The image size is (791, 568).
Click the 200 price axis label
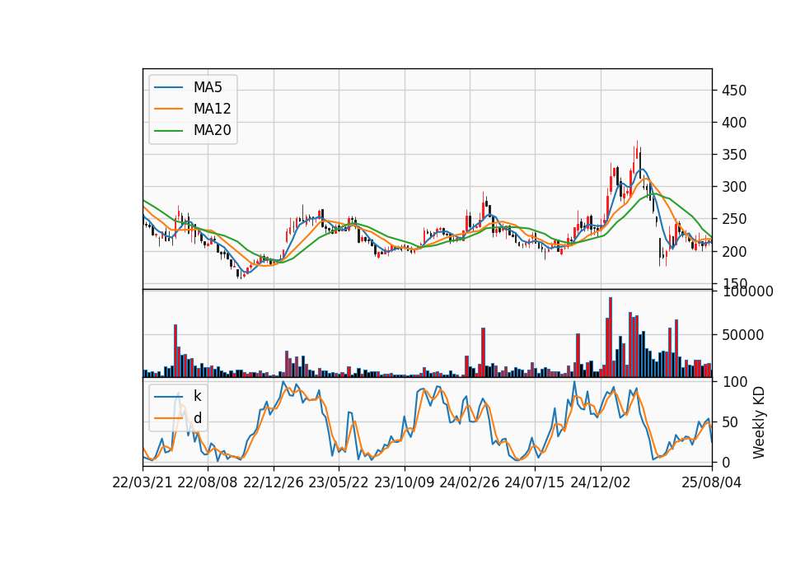click(734, 252)
